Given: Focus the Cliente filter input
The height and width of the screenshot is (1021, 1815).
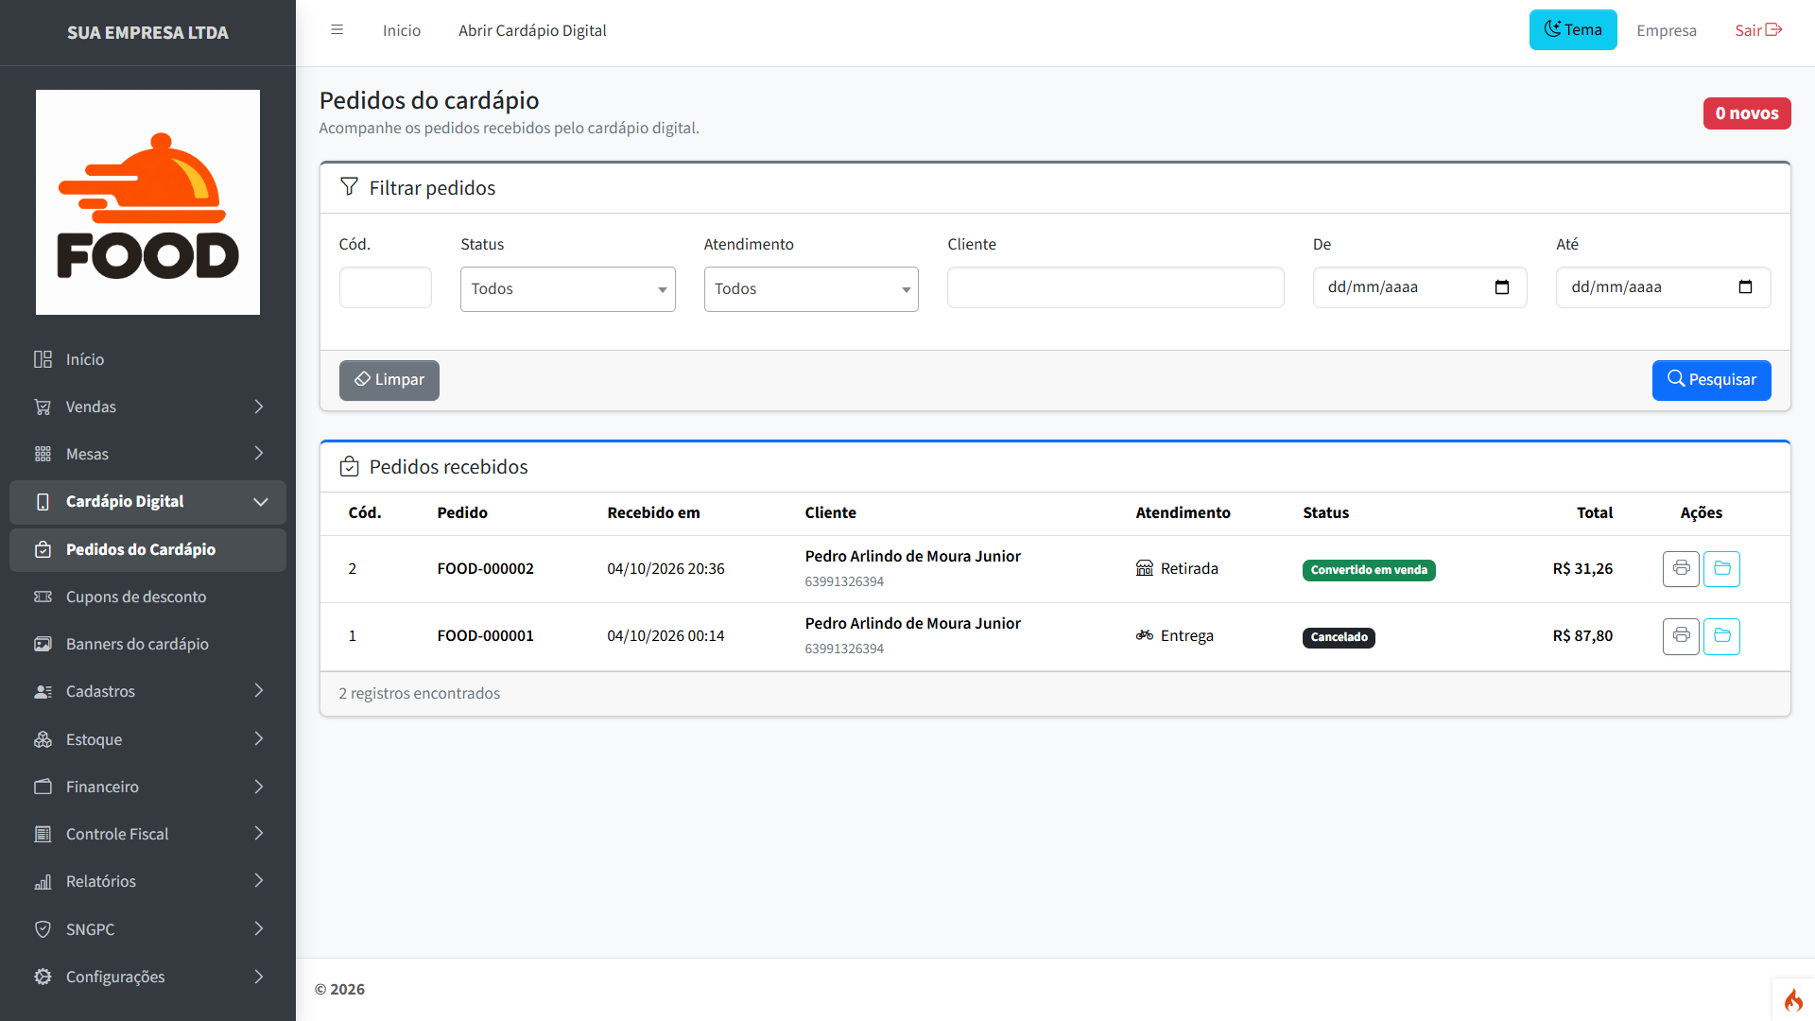Looking at the screenshot, I should click(x=1115, y=287).
